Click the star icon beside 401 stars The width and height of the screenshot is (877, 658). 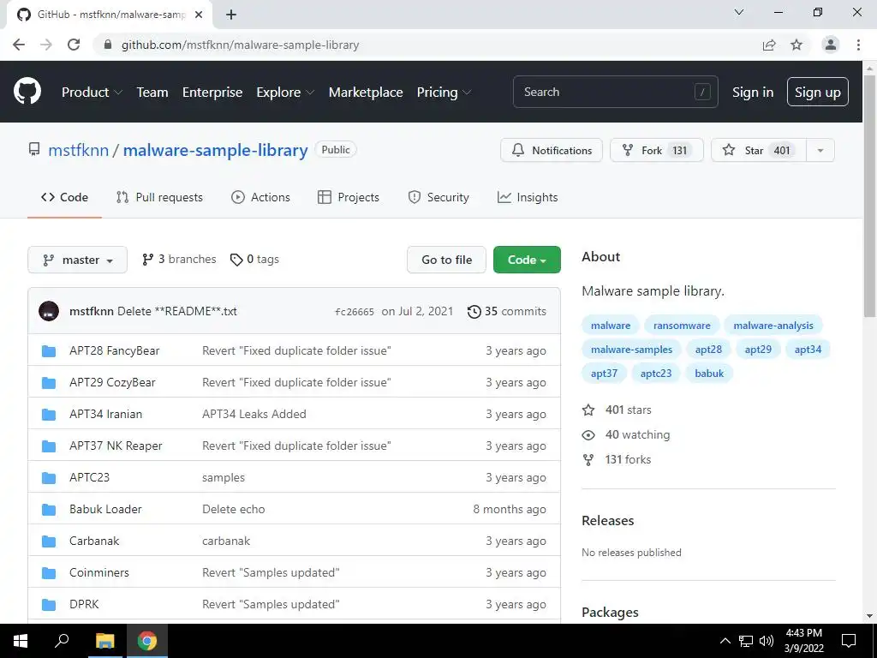[x=588, y=410]
